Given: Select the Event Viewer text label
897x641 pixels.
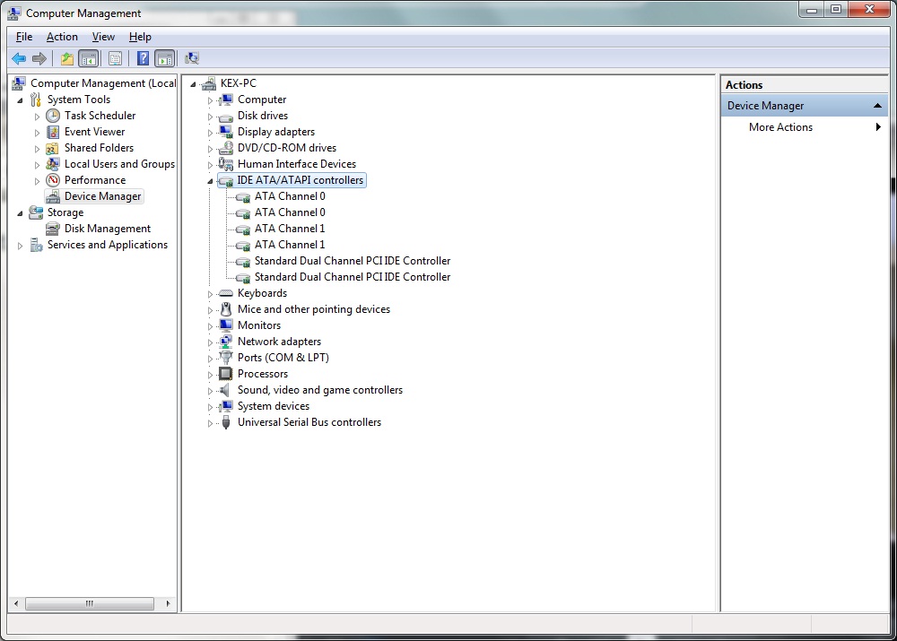Looking at the screenshot, I should pyautogui.click(x=94, y=132).
